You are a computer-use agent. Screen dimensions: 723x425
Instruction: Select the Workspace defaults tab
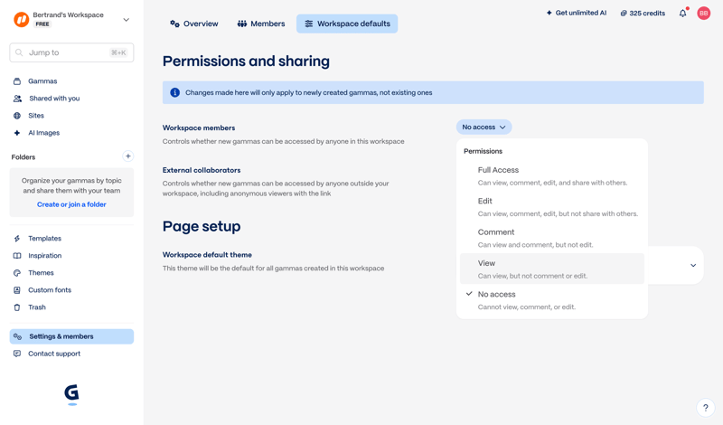click(x=347, y=24)
